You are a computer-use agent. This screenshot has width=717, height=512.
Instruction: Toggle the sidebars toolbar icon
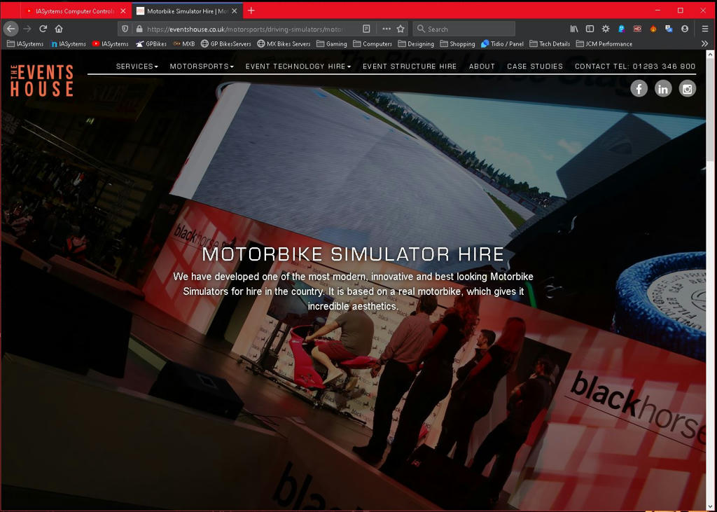pos(590,29)
